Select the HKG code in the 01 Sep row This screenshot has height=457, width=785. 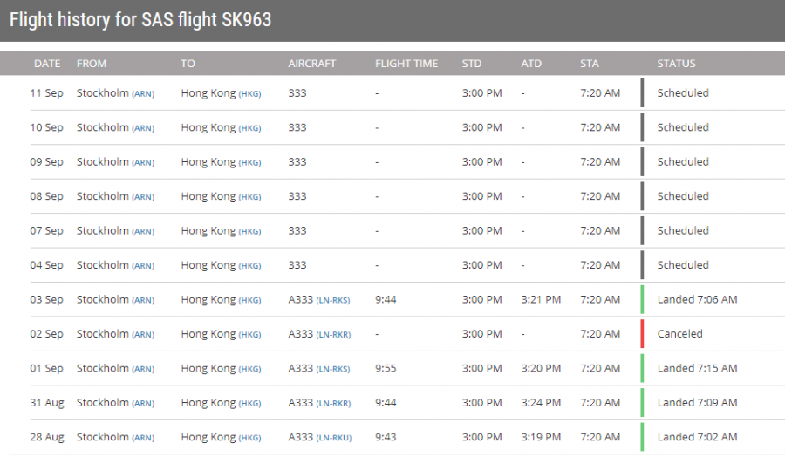click(249, 369)
